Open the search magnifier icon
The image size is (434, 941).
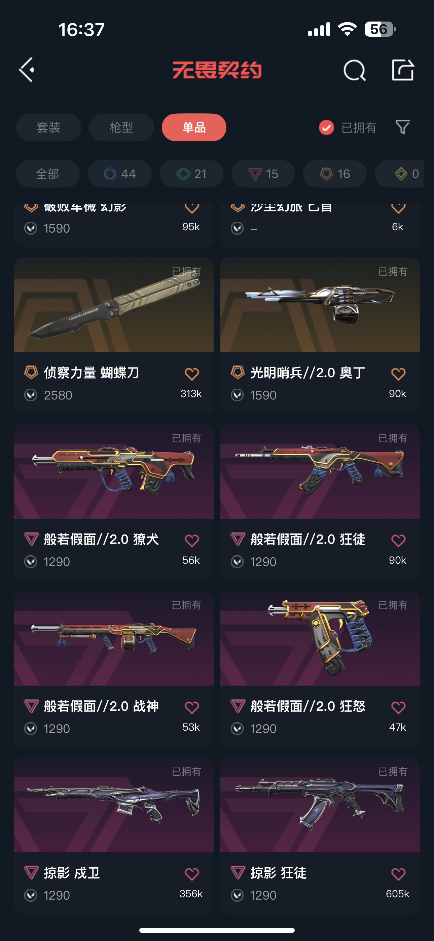coord(354,70)
